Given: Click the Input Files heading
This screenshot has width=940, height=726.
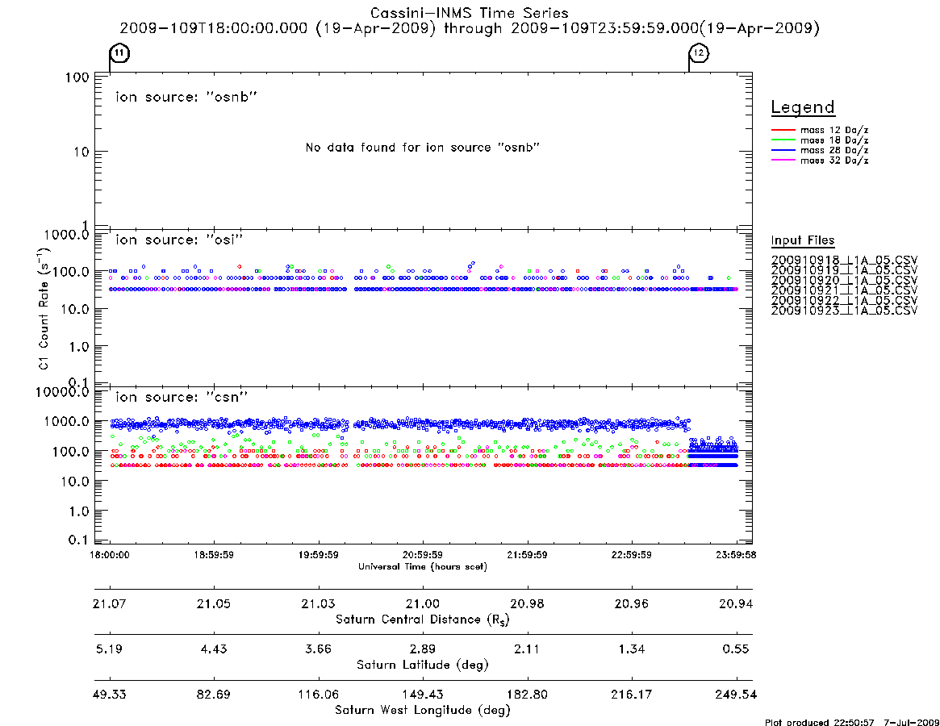Looking at the screenshot, I should [803, 240].
